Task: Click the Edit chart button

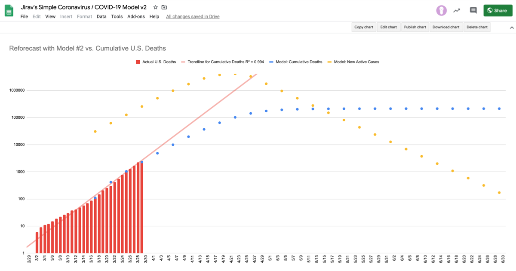Action: point(389,27)
